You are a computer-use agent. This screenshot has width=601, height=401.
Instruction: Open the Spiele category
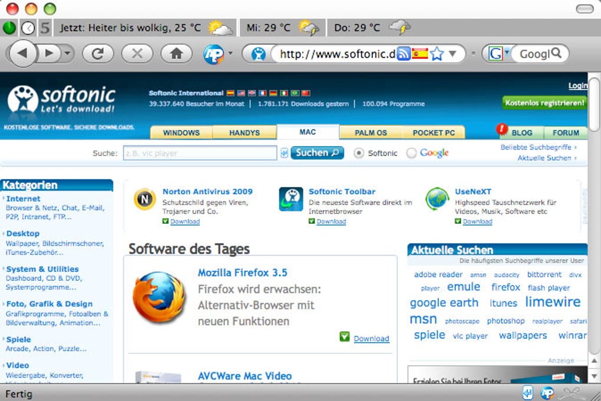pyautogui.click(x=18, y=339)
